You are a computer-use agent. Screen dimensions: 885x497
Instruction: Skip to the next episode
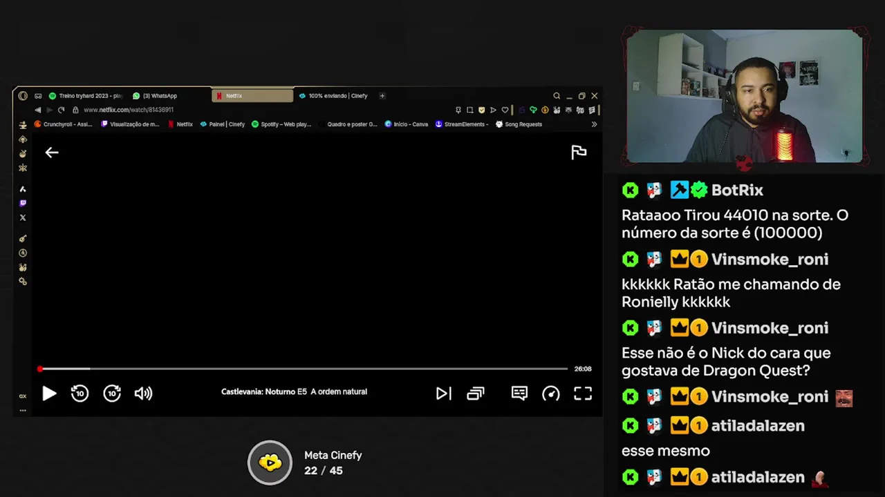[x=443, y=393]
